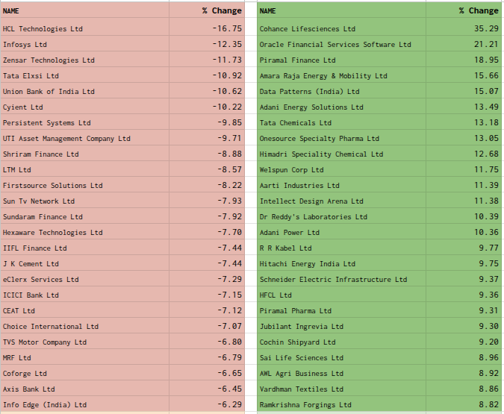Select Persistent Systems Ltd cell
Image resolution: width=504 pixels, height=414 pixels.
(84, 122)
